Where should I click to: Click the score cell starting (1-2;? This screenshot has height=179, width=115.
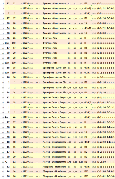[106, 73]
